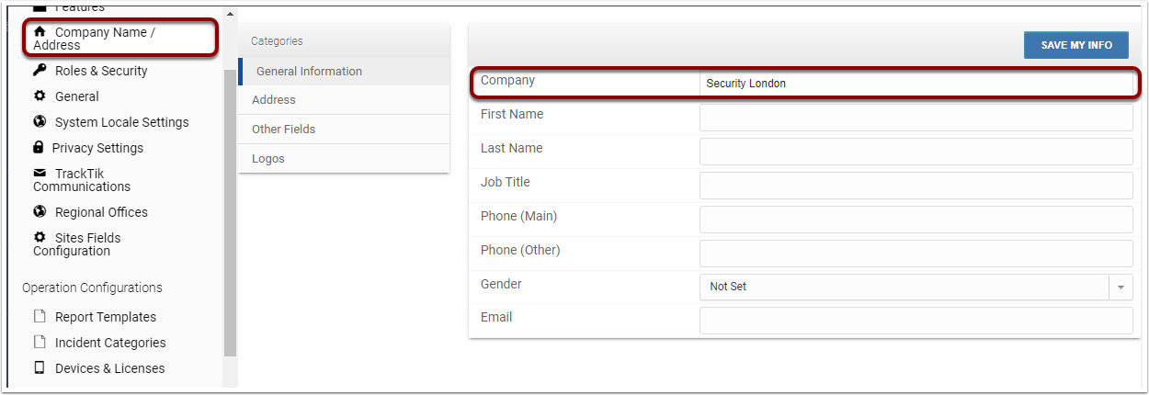Click the Company field containing Security London
Image resolution: width=1149 pixels, height=395 pixels.
[916, 83]
